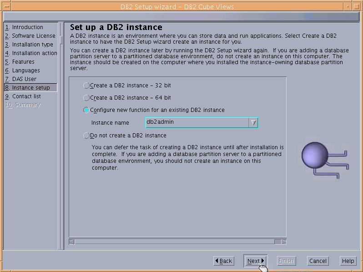Go to step 9 Contact list
The width and height of the screenshot is (363, 272).
23,96
